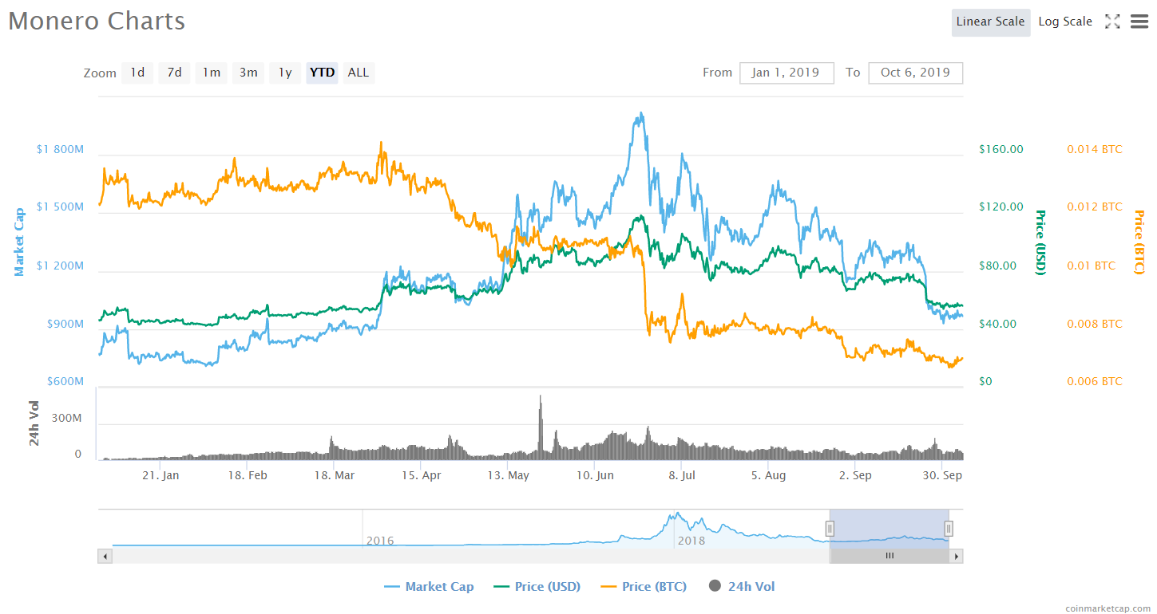Click the 0.012 BTC axis label

pyautogui.click(x=1095, y=207)
